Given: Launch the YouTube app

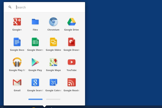Looking at the screenshot, I should tap(72, 62).
